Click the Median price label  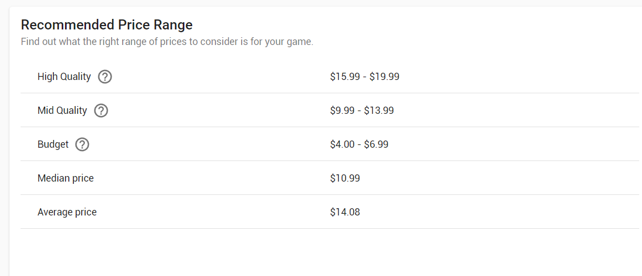tap(66, 178)
